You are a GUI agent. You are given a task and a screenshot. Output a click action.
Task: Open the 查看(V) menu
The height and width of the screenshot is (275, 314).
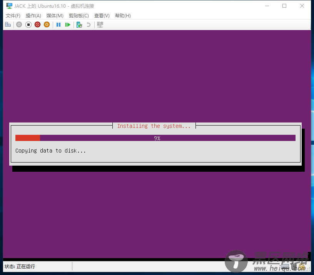[102, 16]
